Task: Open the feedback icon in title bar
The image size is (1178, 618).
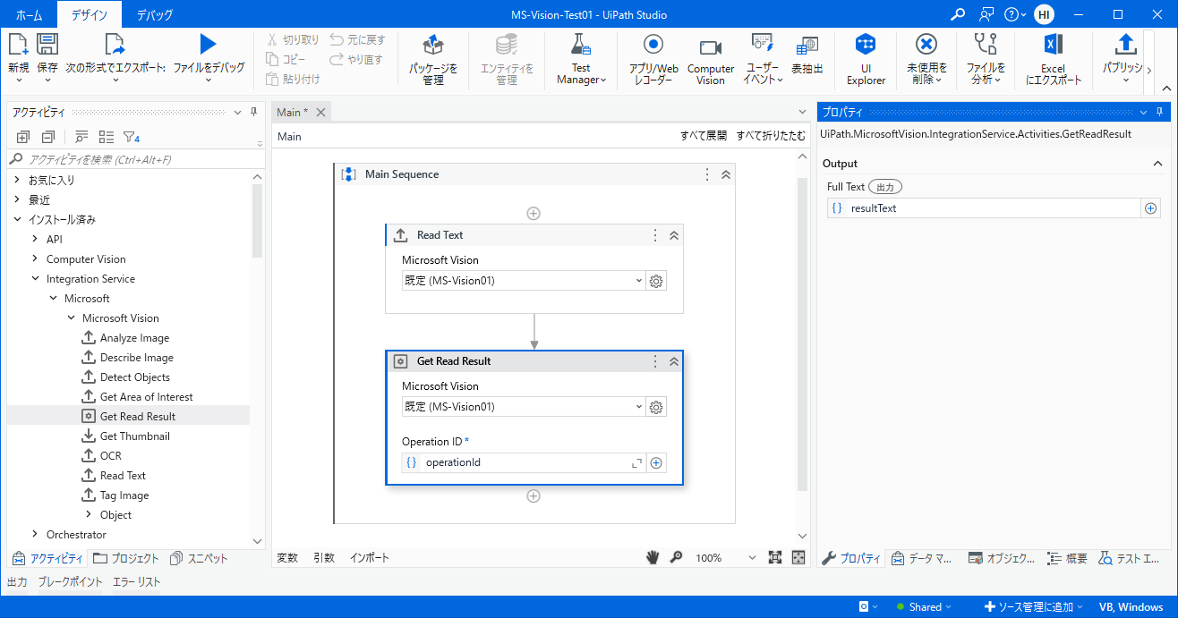Action: pos(986,14)
